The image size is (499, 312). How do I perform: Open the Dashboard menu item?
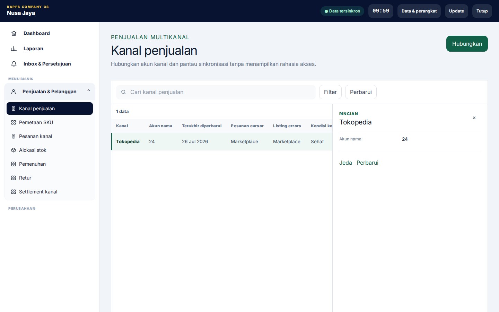tap(50, 33)
